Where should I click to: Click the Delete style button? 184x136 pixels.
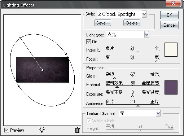tap(132, 23)
